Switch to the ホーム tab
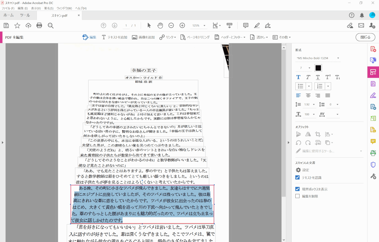Image resolution: width=379 pixels, height=242 pixels. (8, 15)
